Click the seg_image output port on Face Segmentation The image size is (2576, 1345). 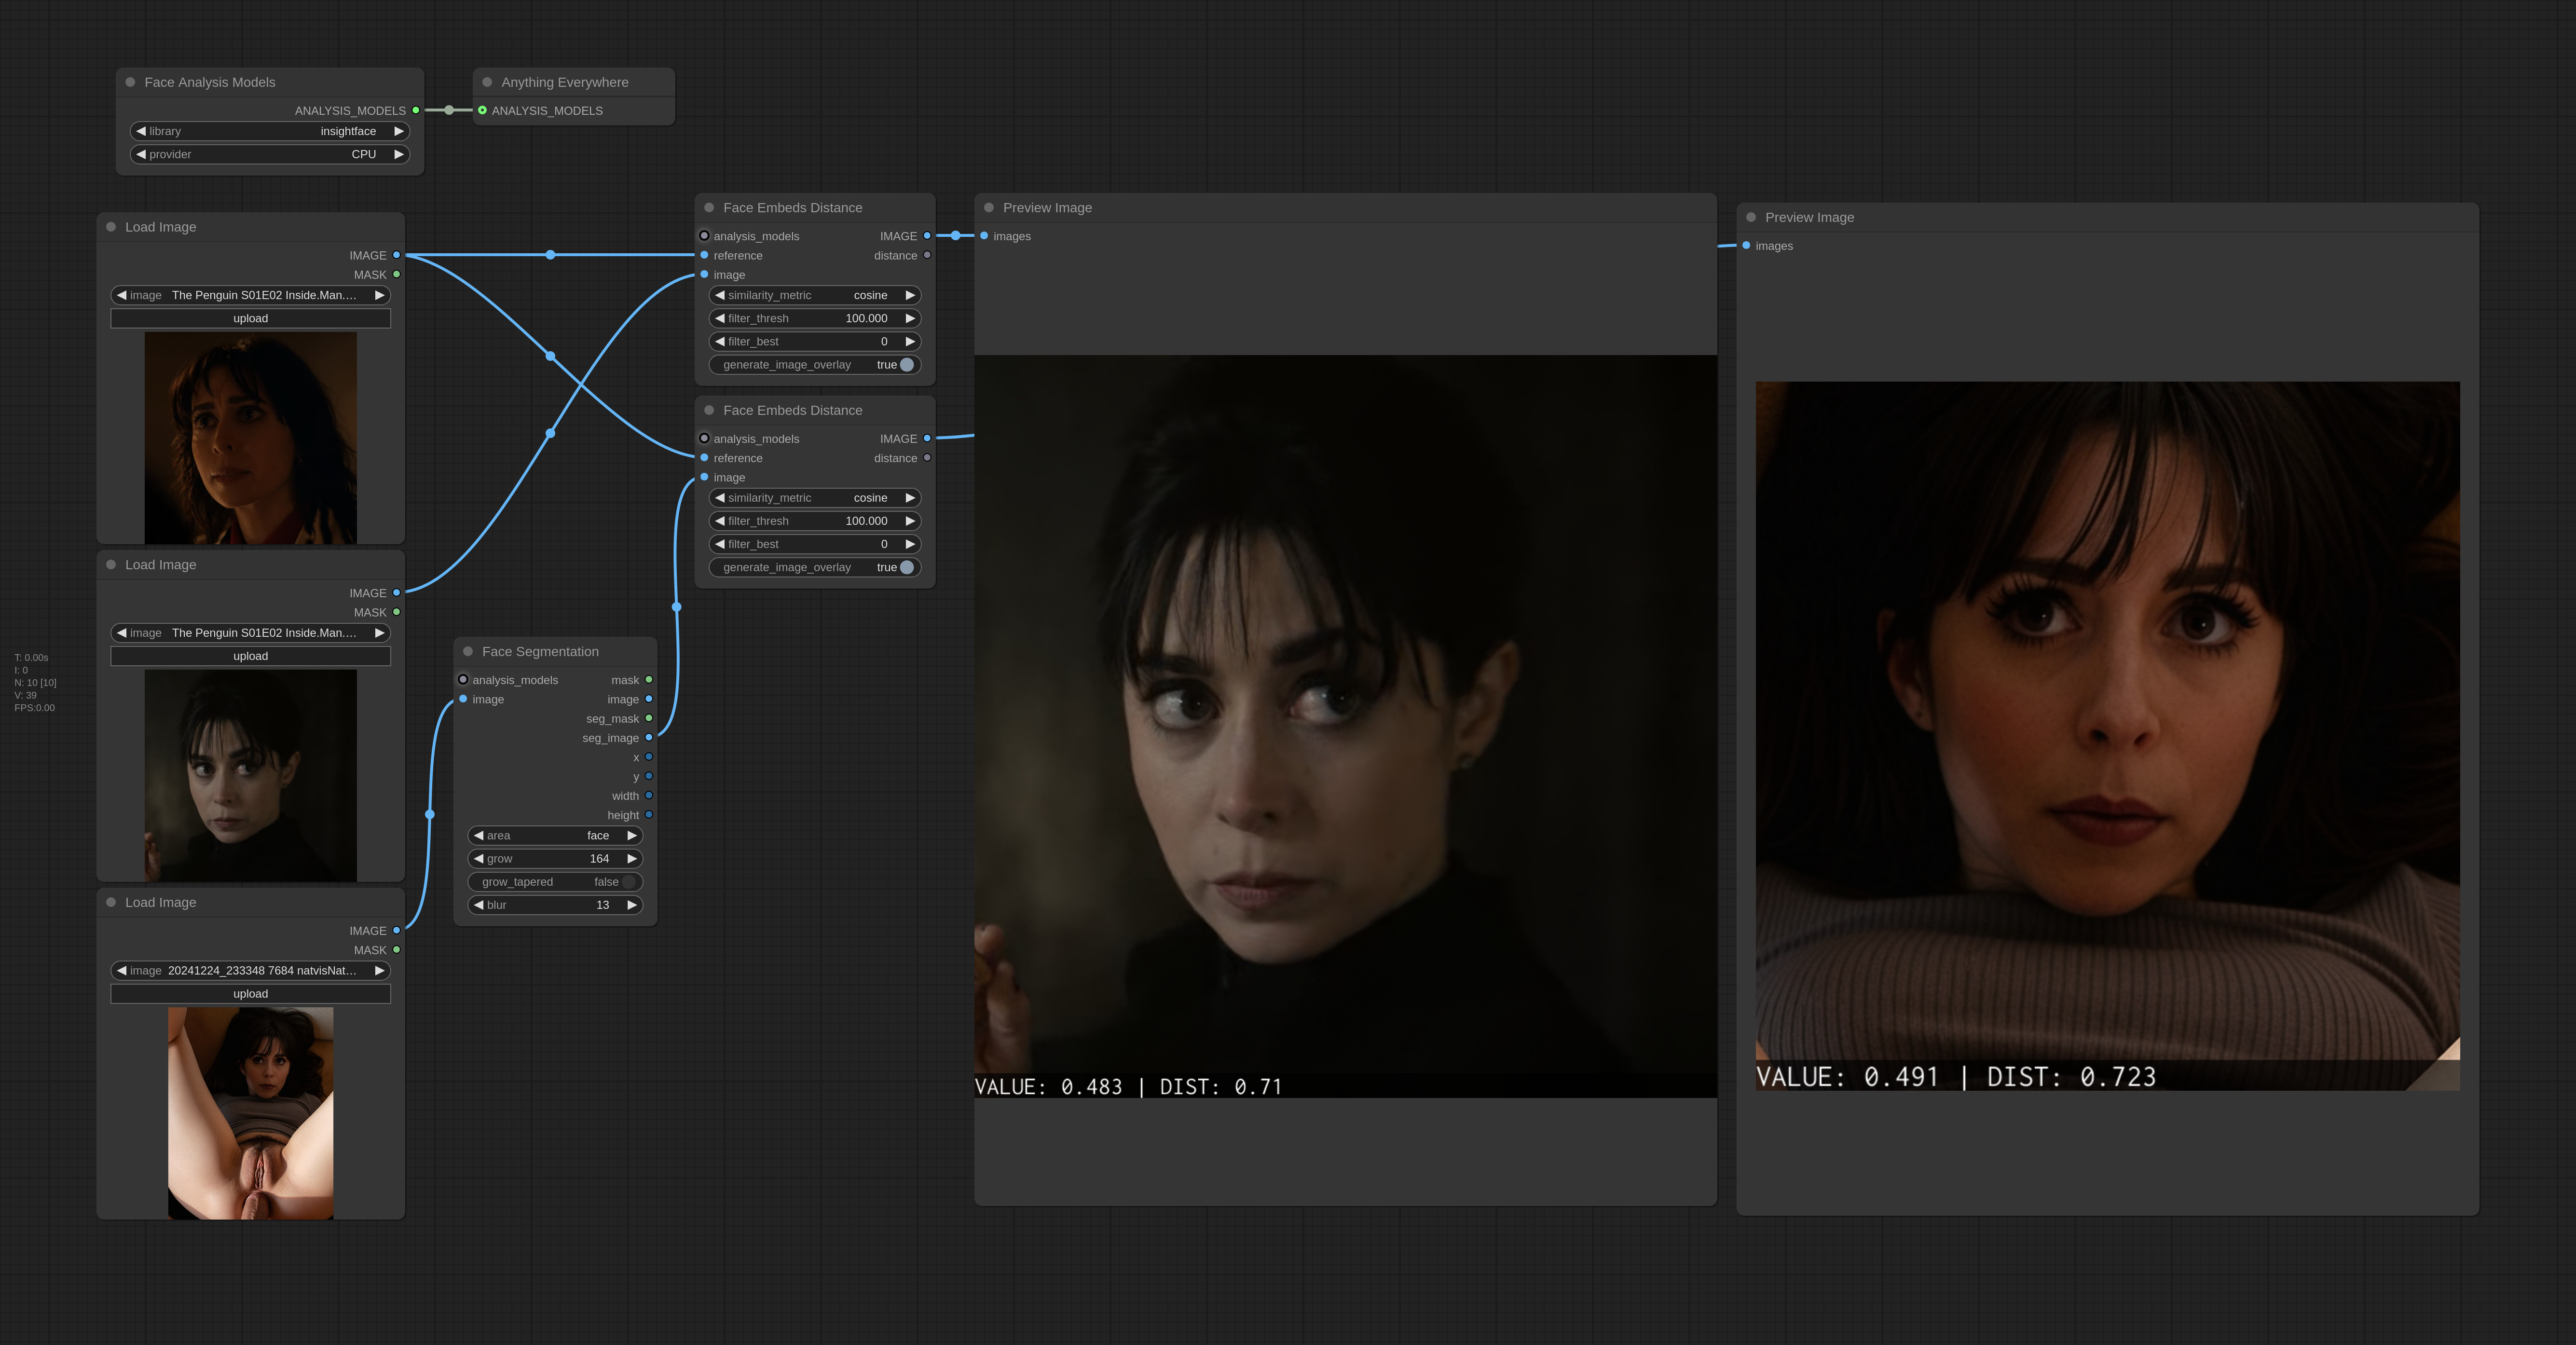(649, 738)
